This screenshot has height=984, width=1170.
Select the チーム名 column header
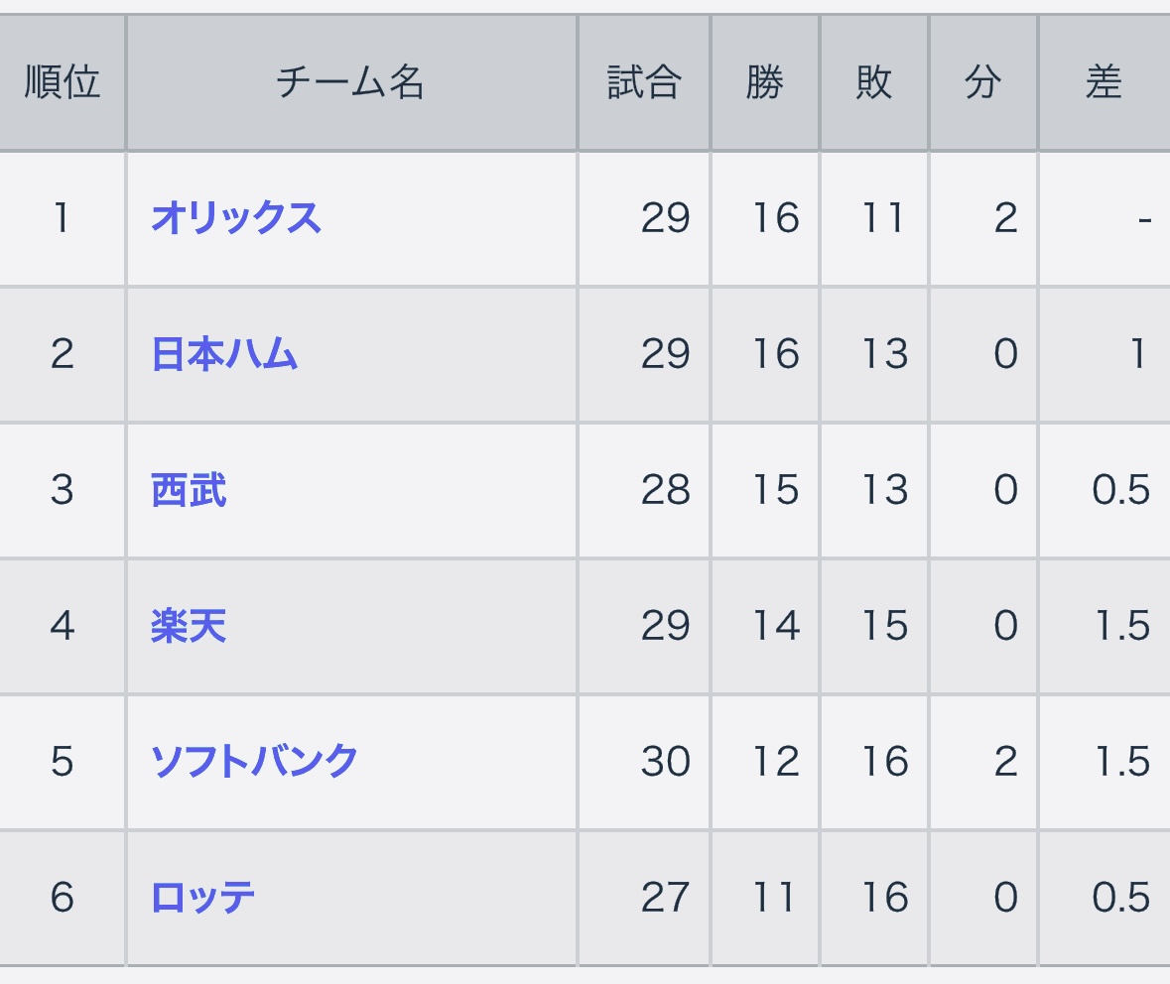[x=351, y=82]
